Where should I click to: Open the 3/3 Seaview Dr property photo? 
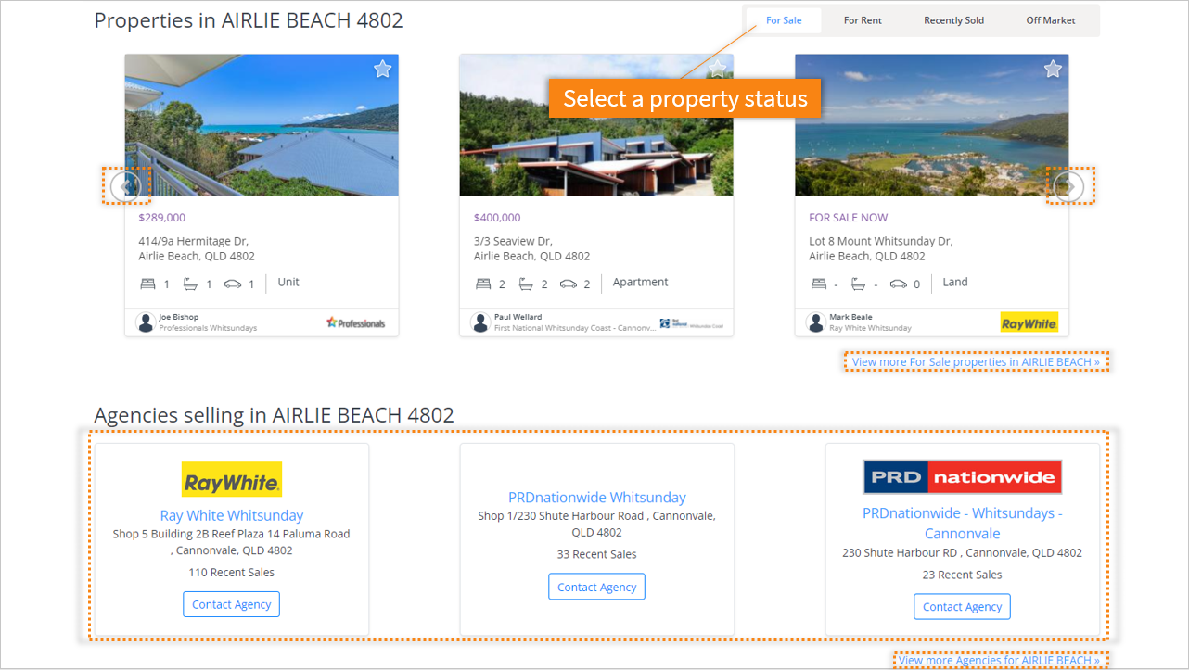tap(596, 125)
